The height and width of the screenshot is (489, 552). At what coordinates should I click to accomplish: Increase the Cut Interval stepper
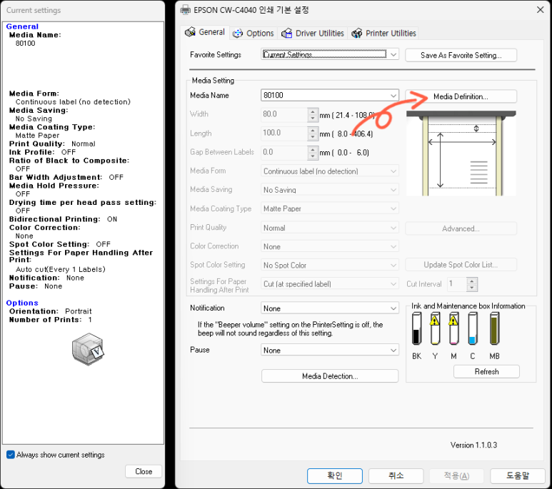(472, 281)
